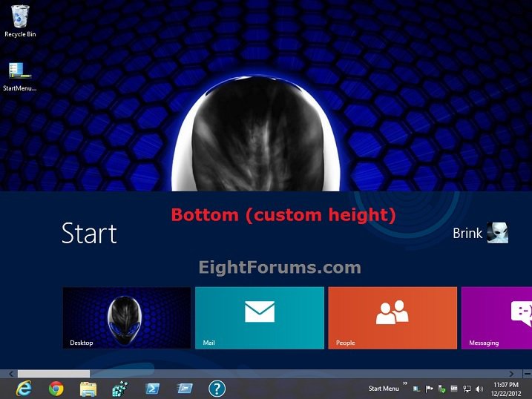
Task: Click the zoom-out minus button beside scrollbar
Action: tap(528, 374)
